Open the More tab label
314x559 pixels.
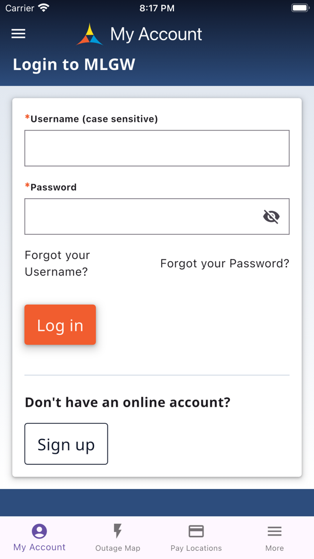275,548
